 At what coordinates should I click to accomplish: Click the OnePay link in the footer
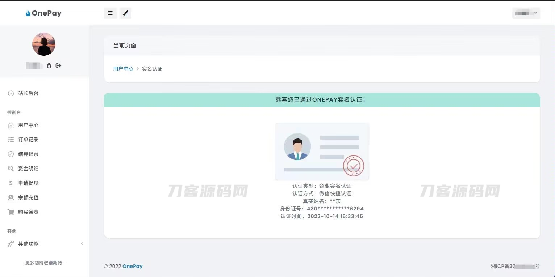(132, 266)
